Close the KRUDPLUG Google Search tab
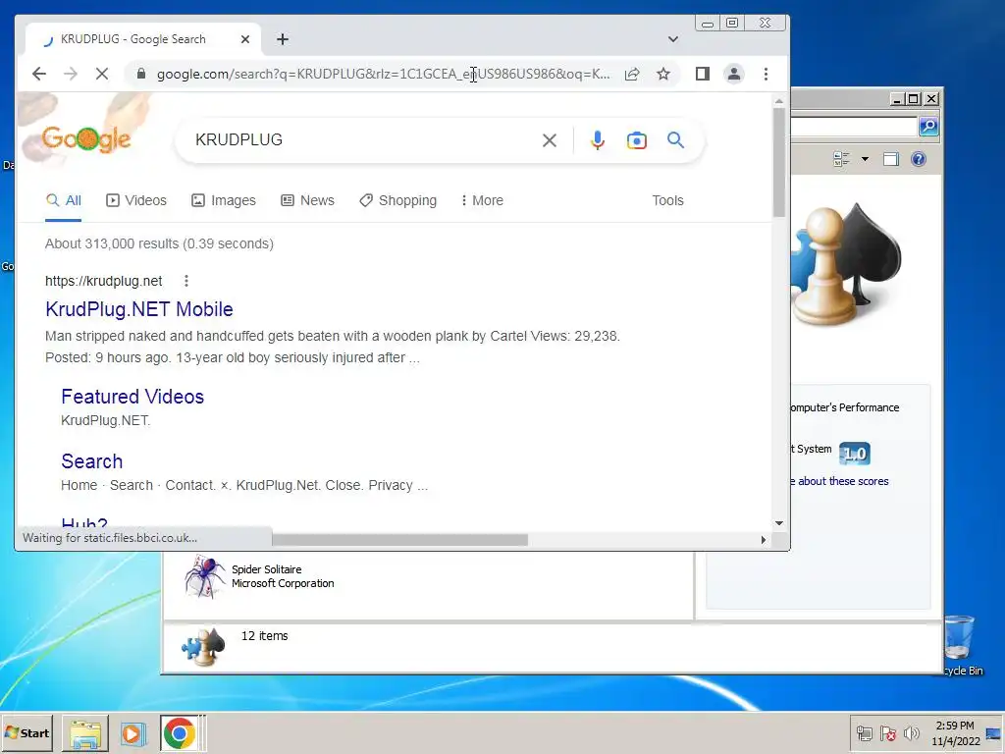Screen dimensions: 1005x754 pyautogui.click(x=244, y=39)
